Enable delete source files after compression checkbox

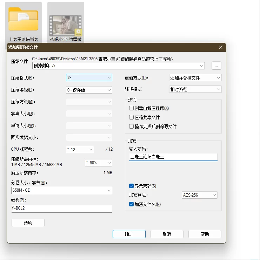point(131,126)
